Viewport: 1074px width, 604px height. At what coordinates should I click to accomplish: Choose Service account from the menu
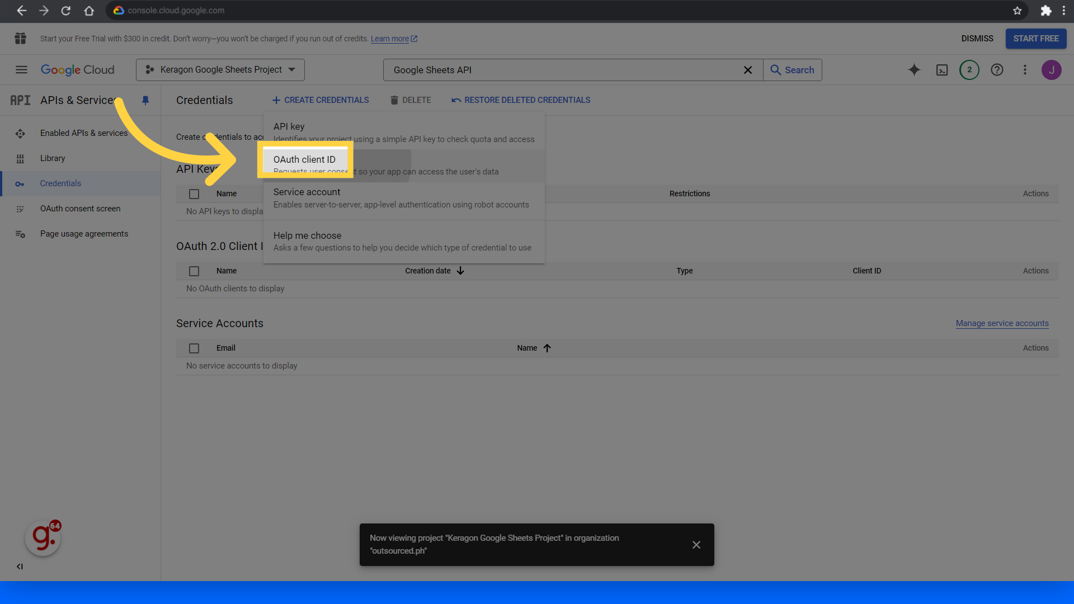pyautogui.click(x=404, y=198)
